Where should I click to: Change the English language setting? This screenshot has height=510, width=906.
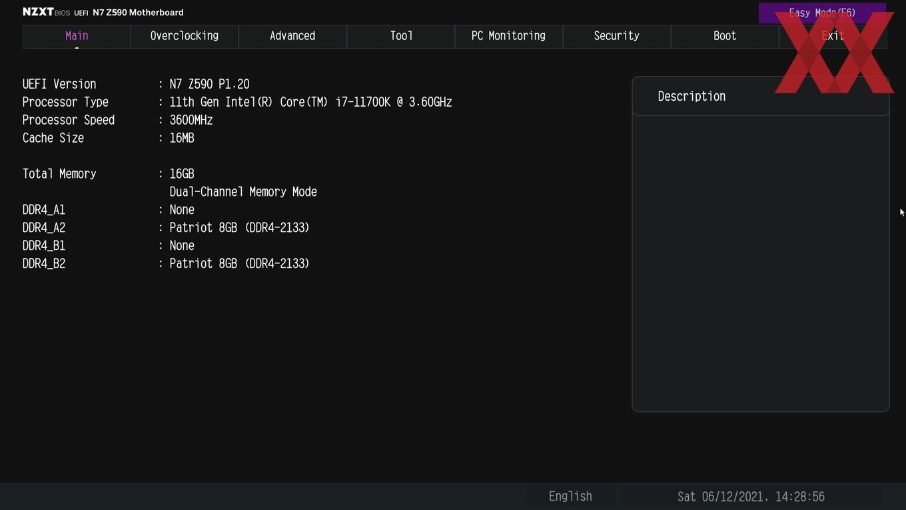tap(570, 497)
